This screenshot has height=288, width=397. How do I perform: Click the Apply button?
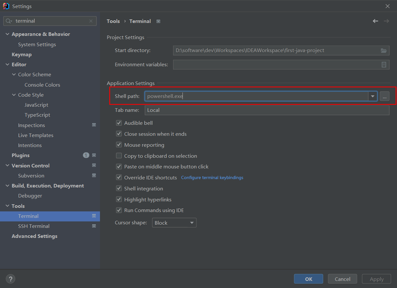(x=377, y=279)
